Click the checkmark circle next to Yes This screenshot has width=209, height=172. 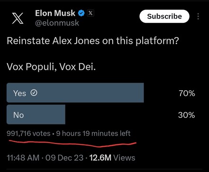tap(34, 93)
